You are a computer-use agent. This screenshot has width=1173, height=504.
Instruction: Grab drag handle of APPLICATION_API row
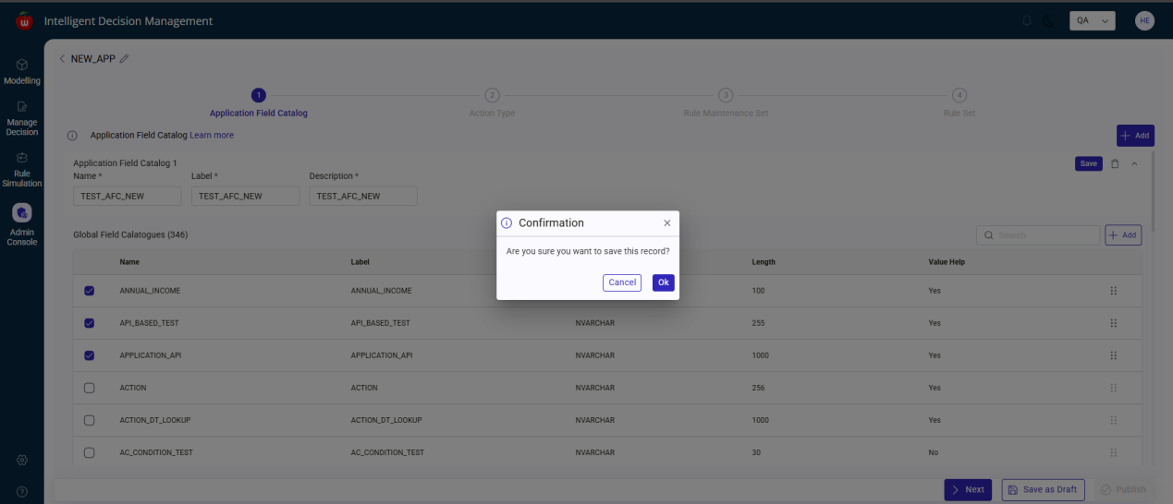tap(1113, 355)
